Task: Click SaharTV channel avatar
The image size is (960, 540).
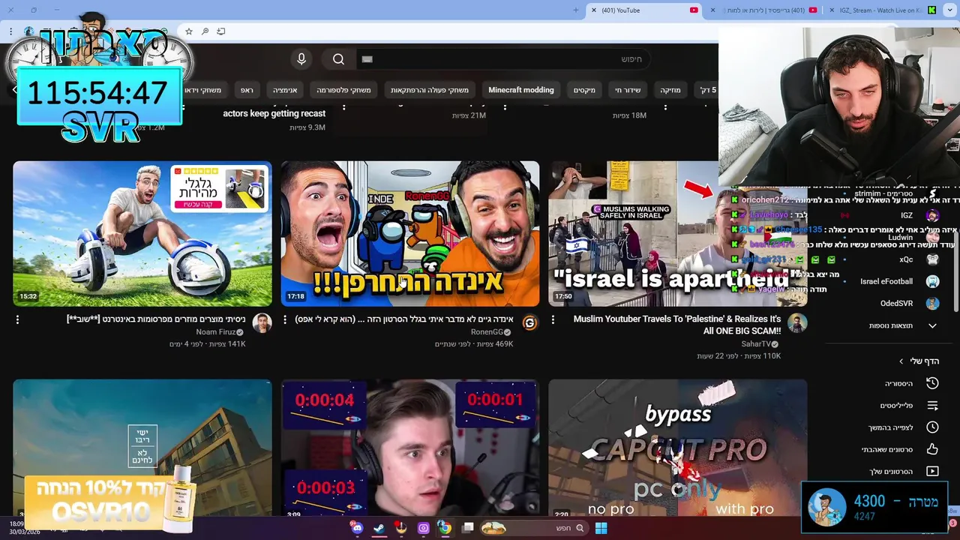Action: coord(797,323)
